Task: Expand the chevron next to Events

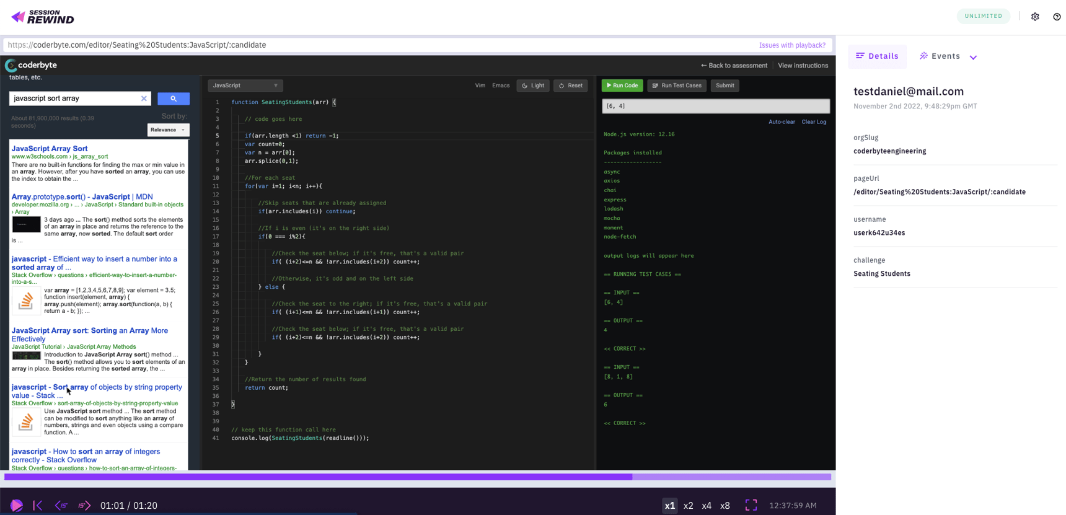Action: click(x=973, y=57)
